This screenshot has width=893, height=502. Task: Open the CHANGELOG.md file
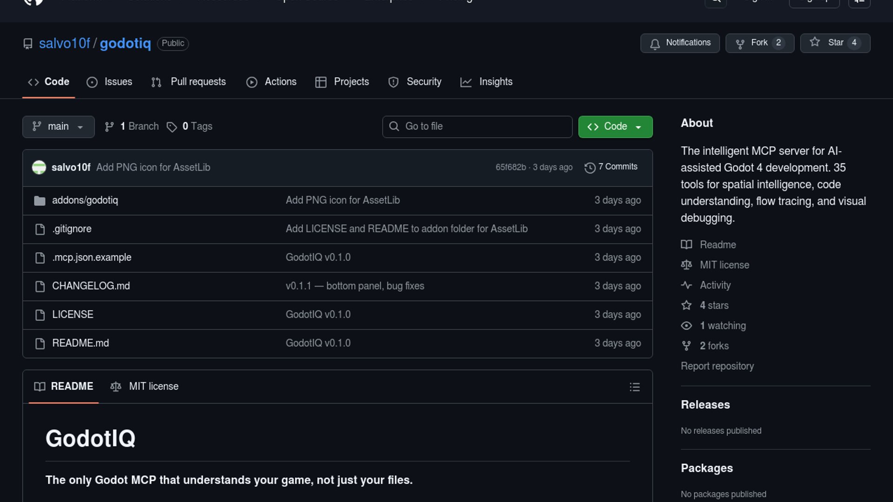tap(91, 286)
